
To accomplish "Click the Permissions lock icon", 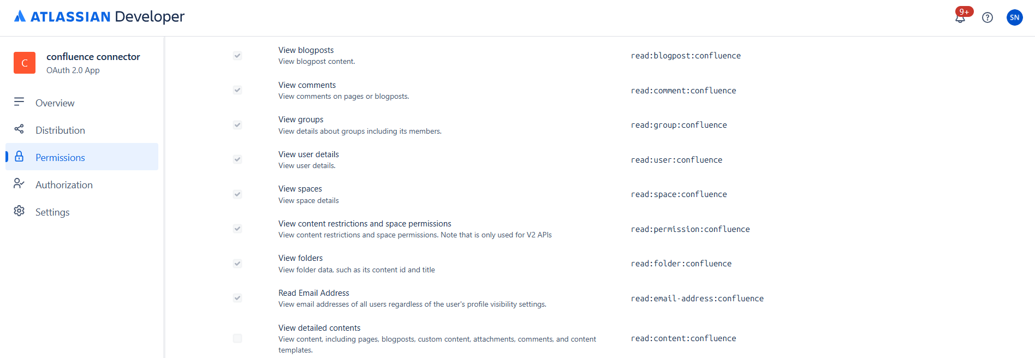I will pyautogui.click(x=19, y=157).
